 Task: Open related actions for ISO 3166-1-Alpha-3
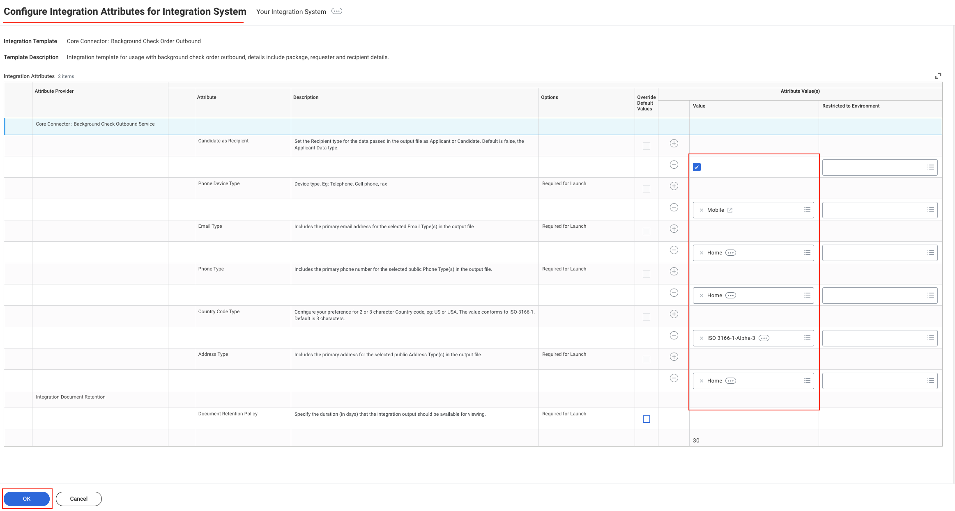coord(764,338)
